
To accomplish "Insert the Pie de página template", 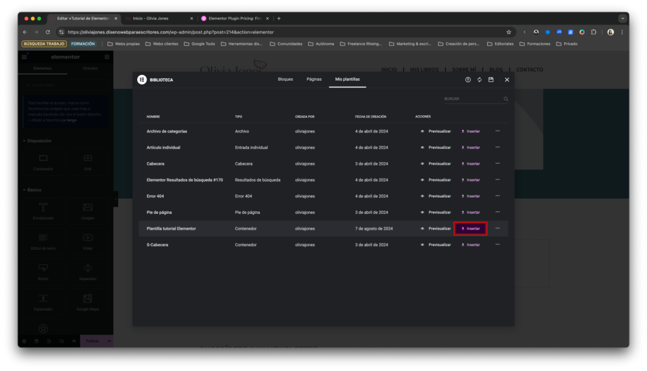I will coord(470,213).
